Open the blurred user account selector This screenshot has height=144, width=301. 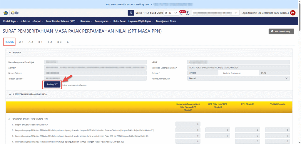215,13
